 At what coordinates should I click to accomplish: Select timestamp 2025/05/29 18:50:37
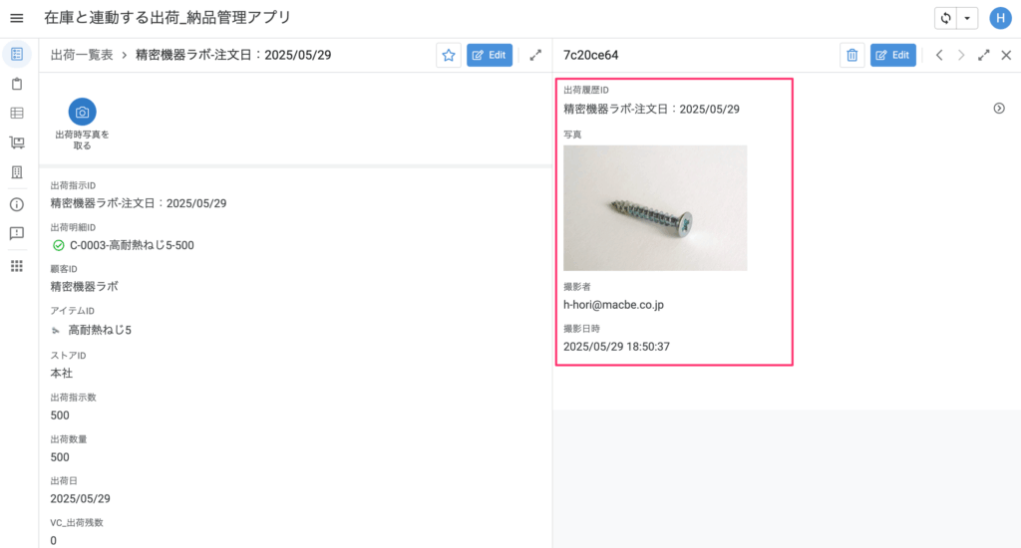[616, 347]
